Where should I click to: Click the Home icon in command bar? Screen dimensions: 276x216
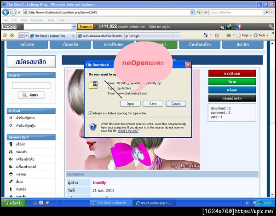206,35
